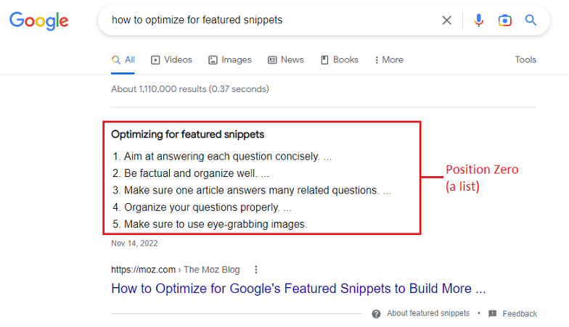Open the News results tab
The width and height of the screenshot is (569, 327).
(x=286, y=59)
